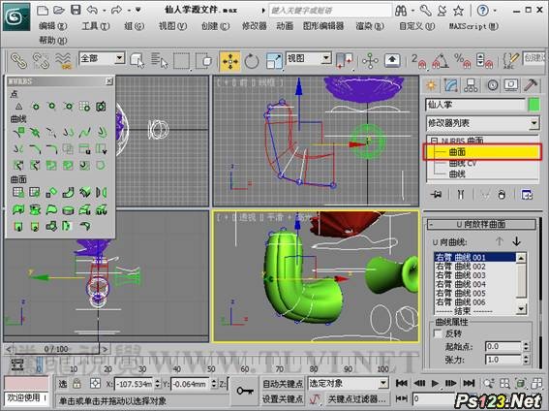Expand the 全部 selection filter dropdown
The width and height of the screenshot is (549, 411).
[102, 58]
